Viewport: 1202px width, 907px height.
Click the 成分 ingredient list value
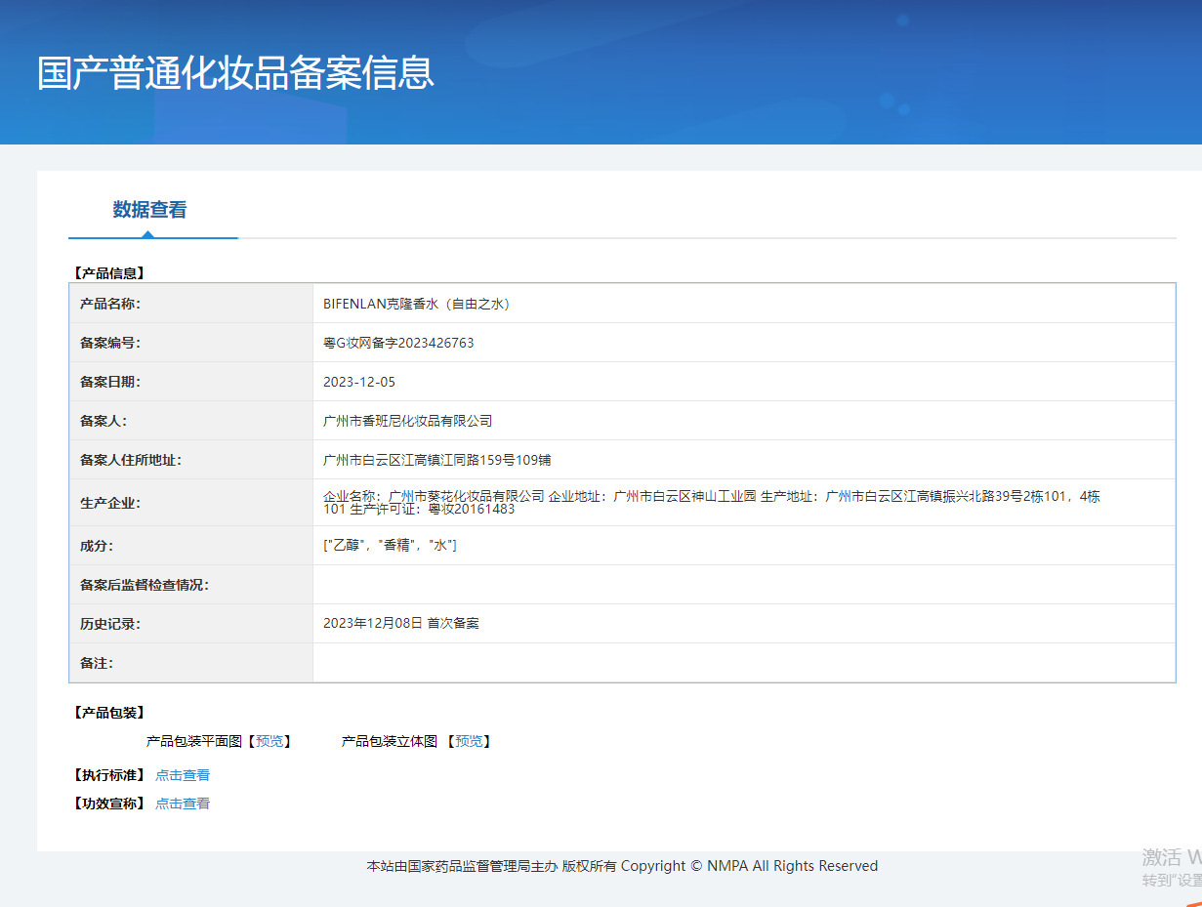[390, 546]
